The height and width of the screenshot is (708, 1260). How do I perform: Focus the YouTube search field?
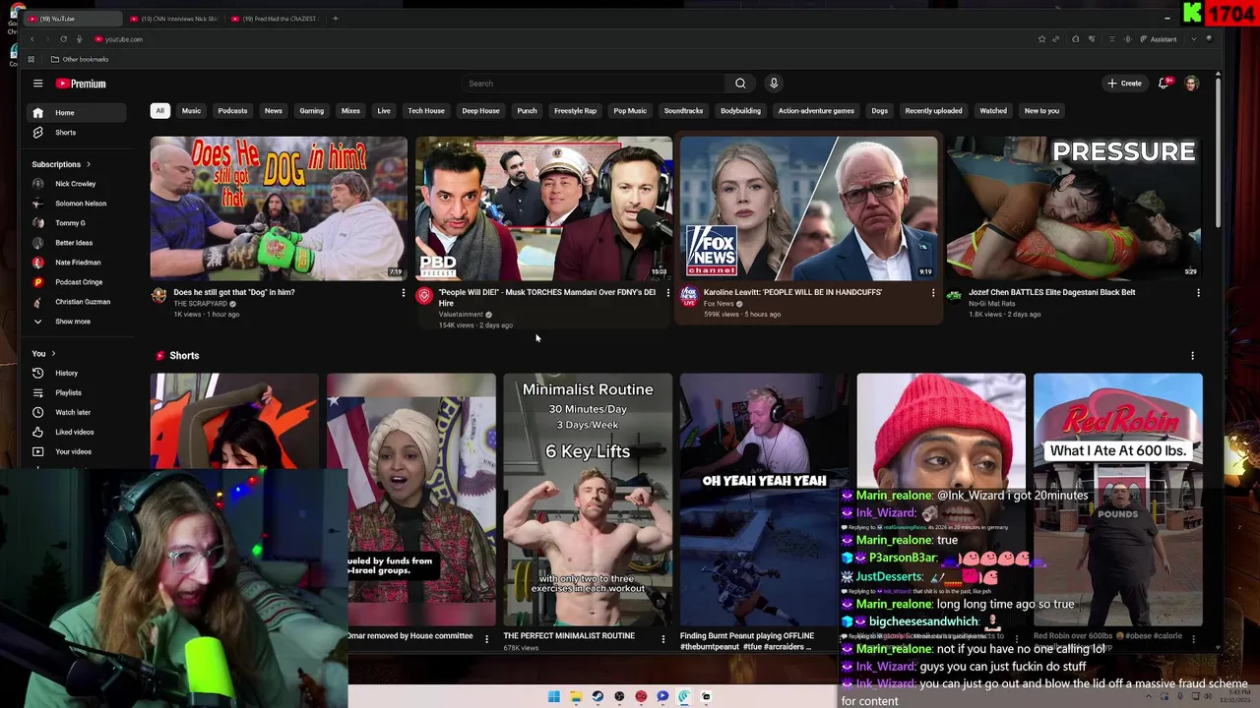[594, 84]
